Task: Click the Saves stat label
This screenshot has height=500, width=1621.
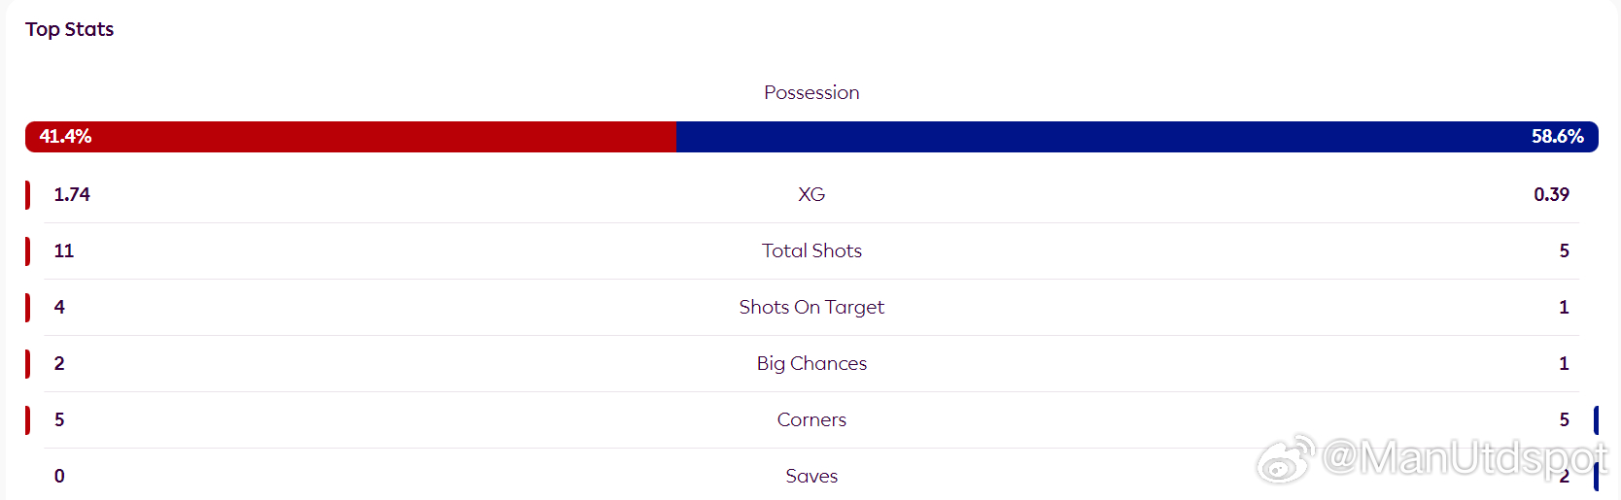Action: tap(811, 476)
